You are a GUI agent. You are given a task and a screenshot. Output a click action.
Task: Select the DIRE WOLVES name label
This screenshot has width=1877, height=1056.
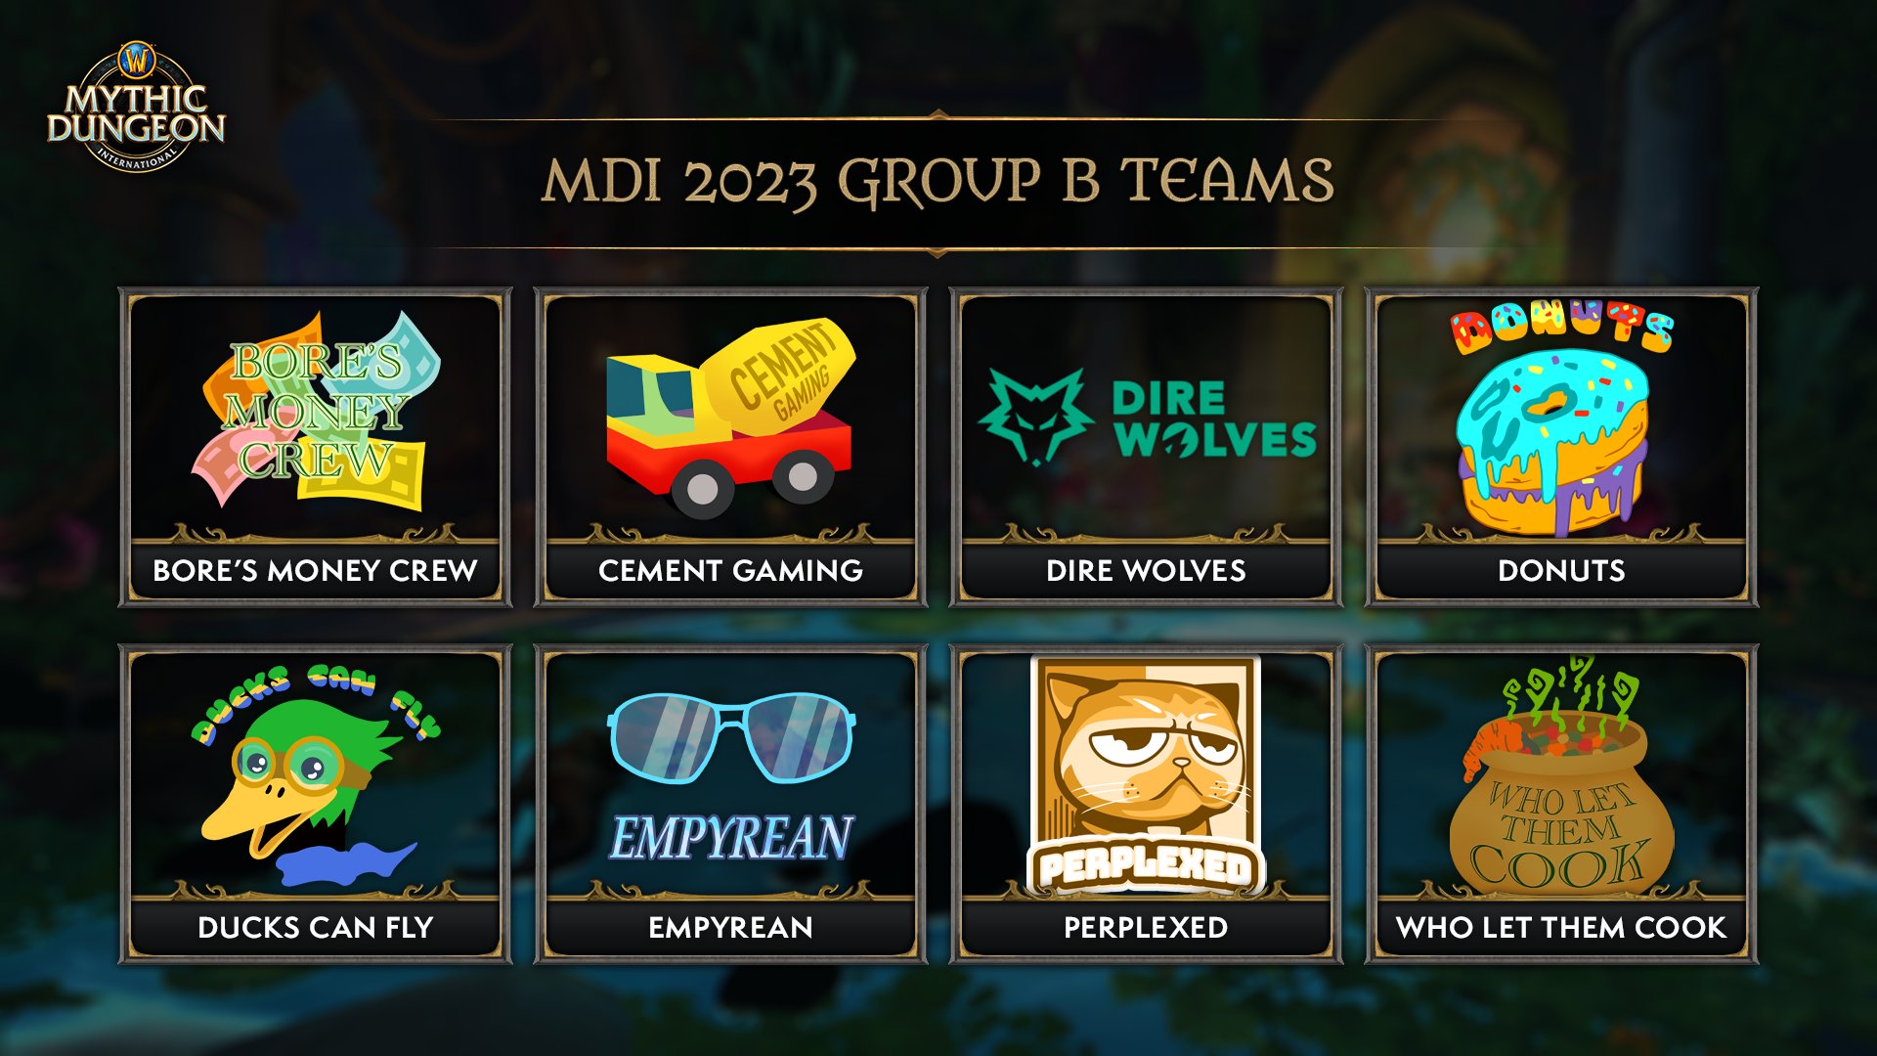(x=1146, y=570)
